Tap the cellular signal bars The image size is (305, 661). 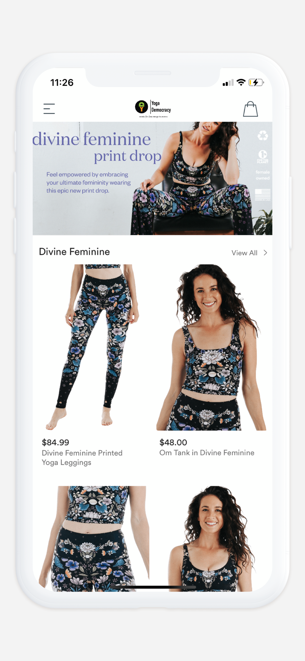pyautogui.click(x=228, y=83)
